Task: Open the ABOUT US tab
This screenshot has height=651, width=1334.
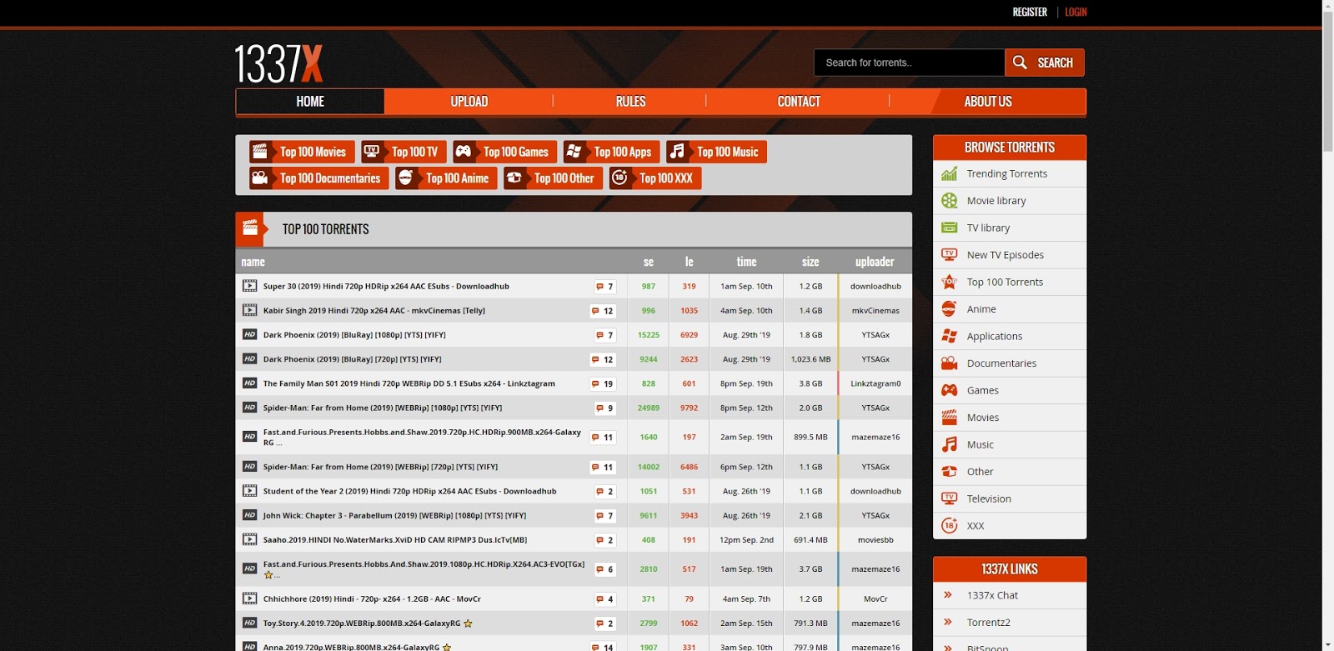Action: coord(988,102)
